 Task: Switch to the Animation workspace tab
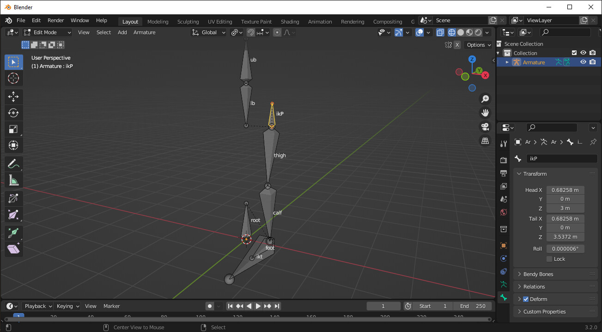pos(320,22)
